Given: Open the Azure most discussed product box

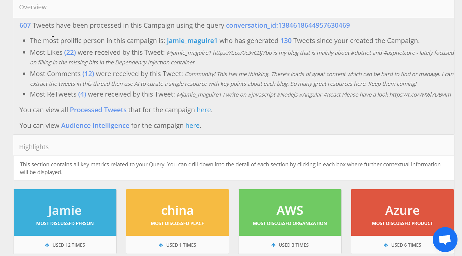Looking at the screenshot, I should (402, 212).
